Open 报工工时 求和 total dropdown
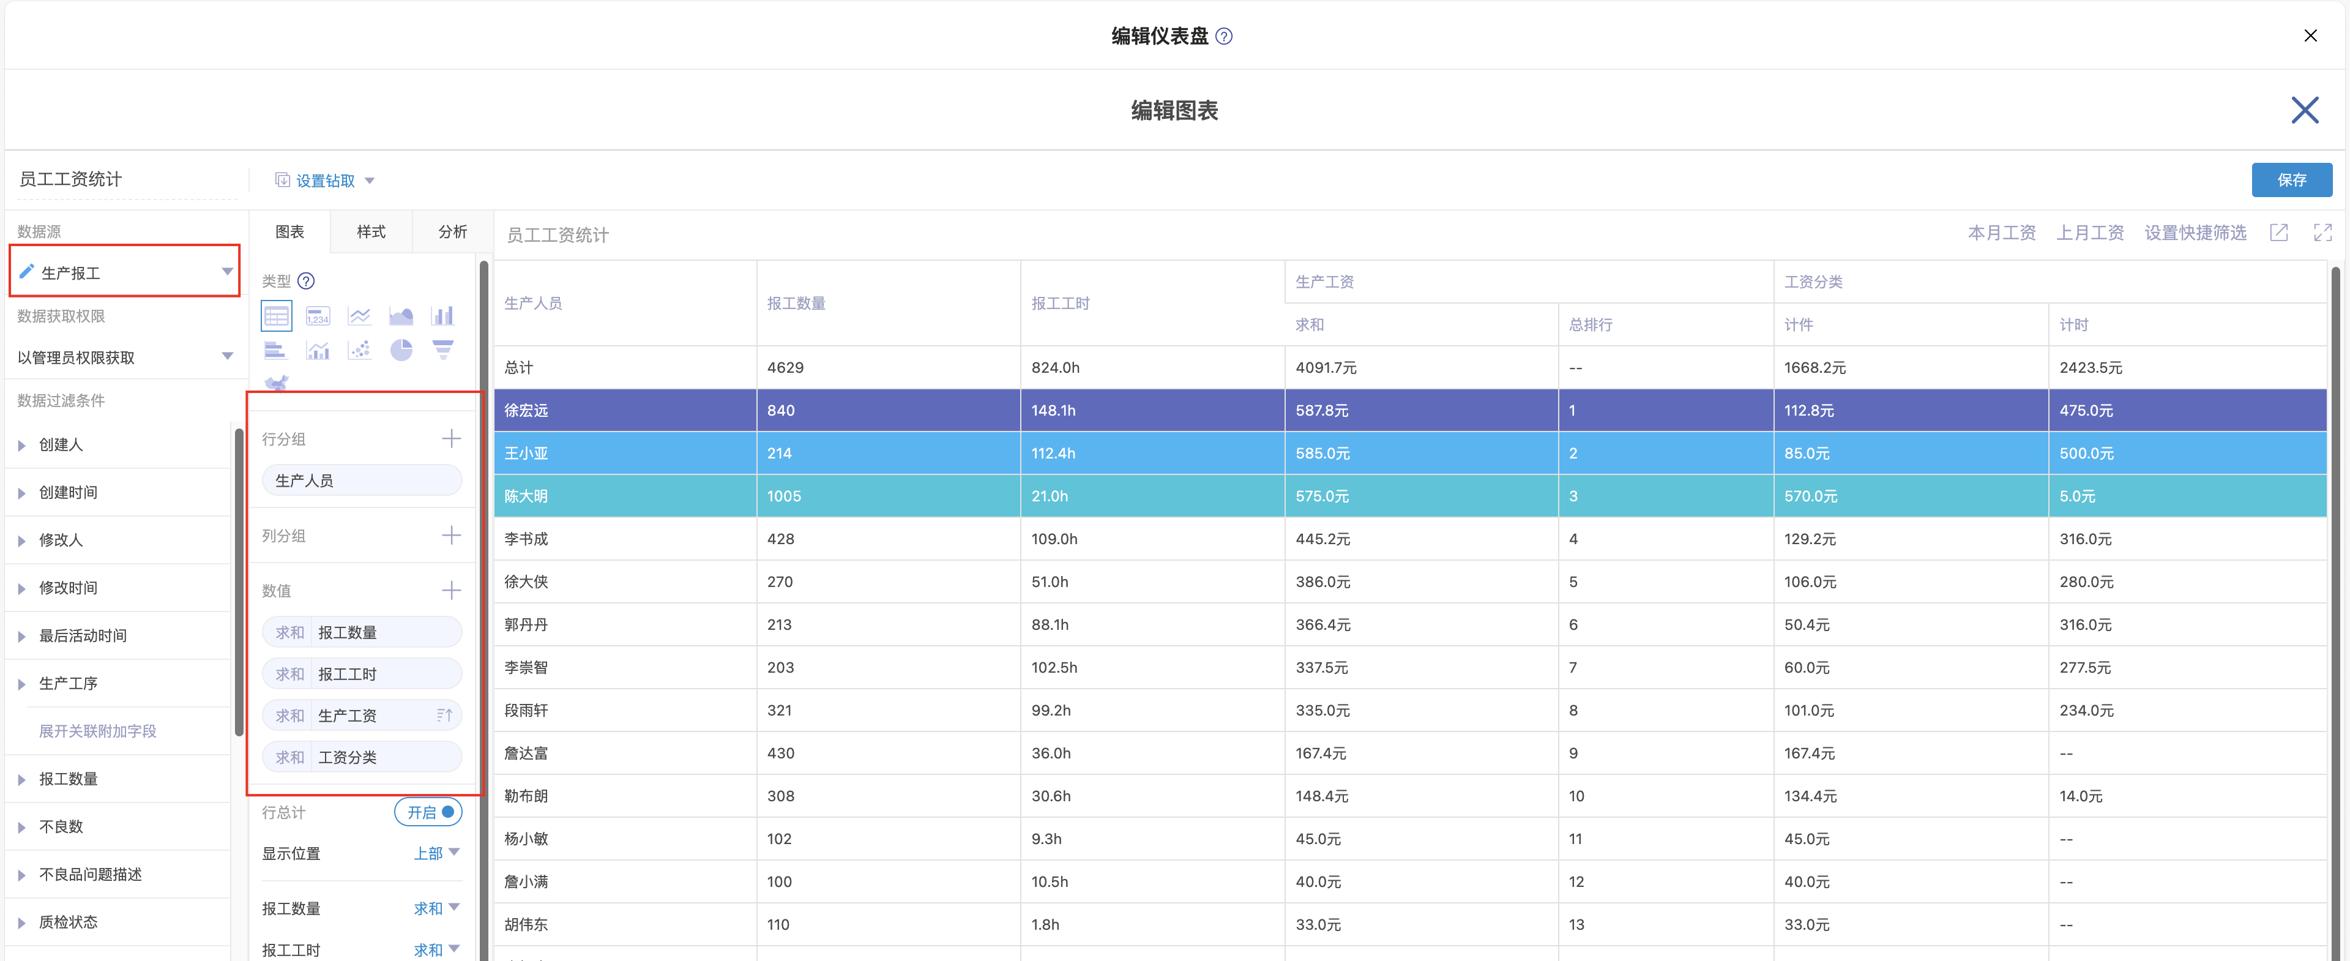 (x=437, y=950)
